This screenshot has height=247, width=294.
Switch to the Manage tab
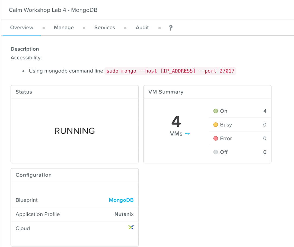tap(64, 28)
